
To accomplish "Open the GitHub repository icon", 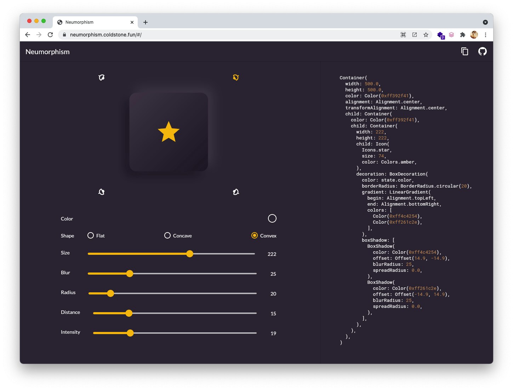I will pyautogui.click(x=483, y=52).
